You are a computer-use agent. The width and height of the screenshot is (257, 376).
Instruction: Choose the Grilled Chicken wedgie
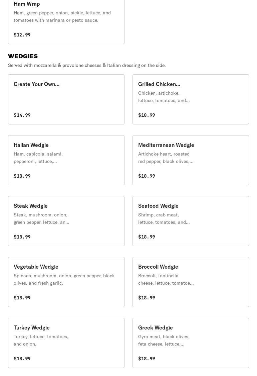pyautogui.click(x=191, y=99)
